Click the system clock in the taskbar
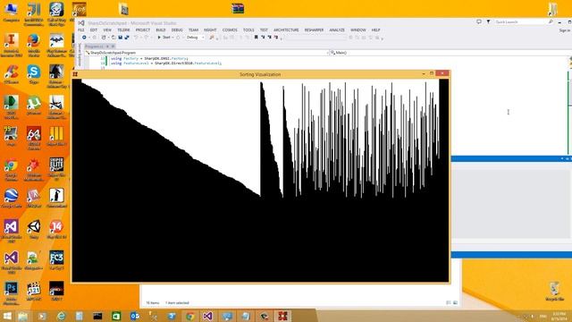The width and height of the screenshot is (572, 322). (x=559, y=316)
